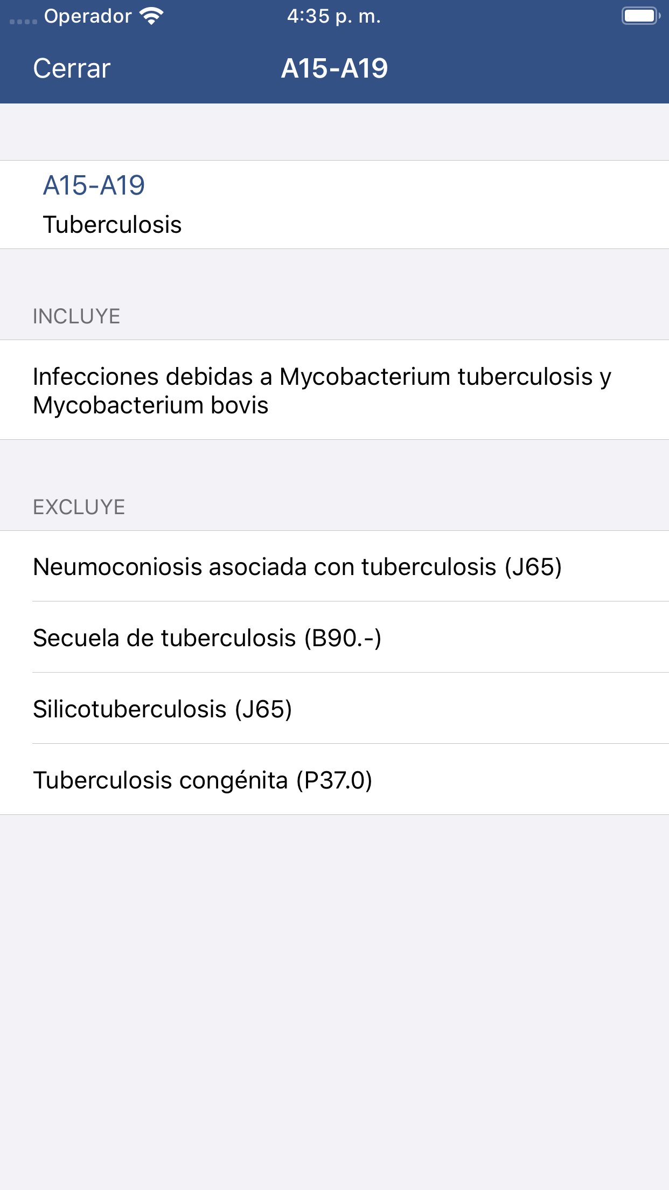This screenshot has width=669, height=1190.
Task: Select the Silicotuberculosis (J65) row
Action: 163,709
